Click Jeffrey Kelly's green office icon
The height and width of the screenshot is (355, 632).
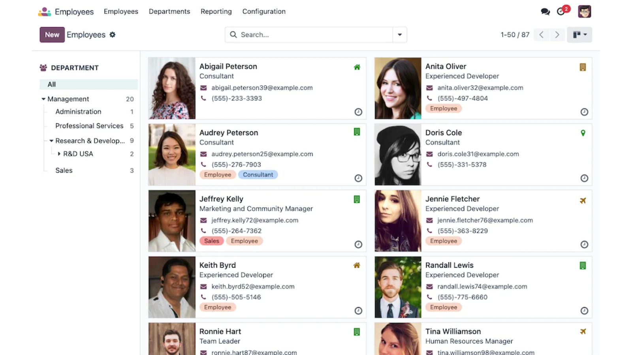[x=357, y=199]
